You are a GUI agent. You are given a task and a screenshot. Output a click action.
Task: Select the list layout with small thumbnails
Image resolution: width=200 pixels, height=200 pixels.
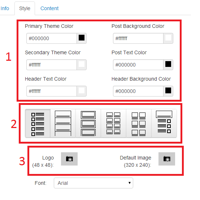coord(38,123)
